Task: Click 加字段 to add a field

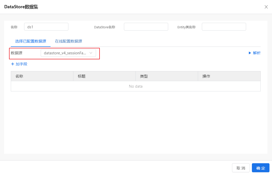Action: [19, 64]
